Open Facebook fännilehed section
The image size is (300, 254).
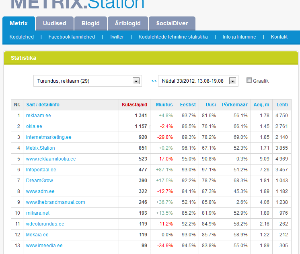click(x=72, y=37)
